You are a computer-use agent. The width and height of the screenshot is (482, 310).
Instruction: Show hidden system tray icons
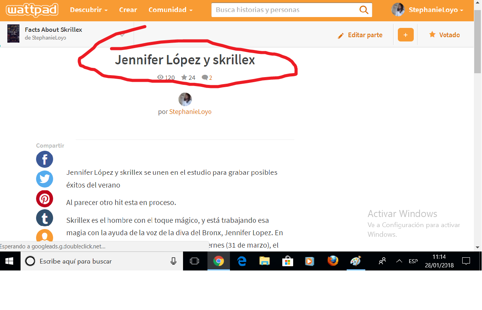[399, 261]
